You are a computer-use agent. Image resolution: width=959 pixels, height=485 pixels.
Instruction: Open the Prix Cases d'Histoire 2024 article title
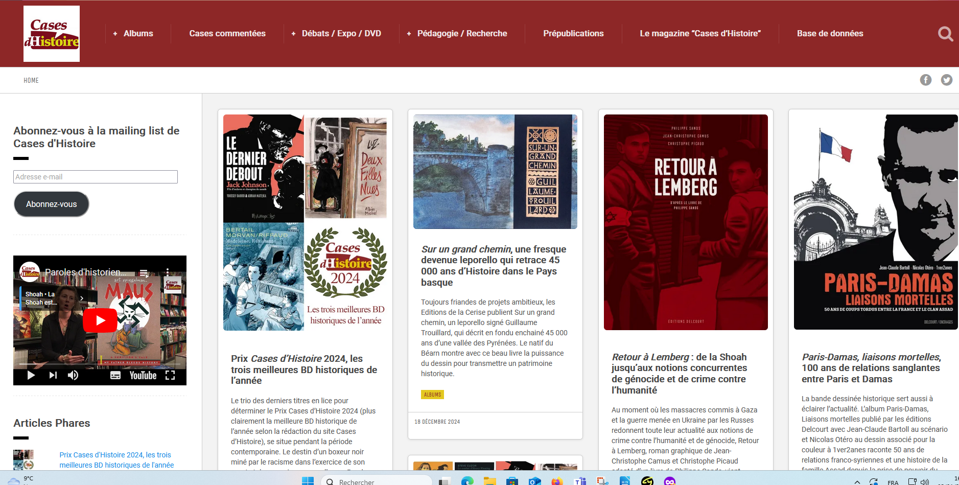pyautogui.click(x=304, y=369)
